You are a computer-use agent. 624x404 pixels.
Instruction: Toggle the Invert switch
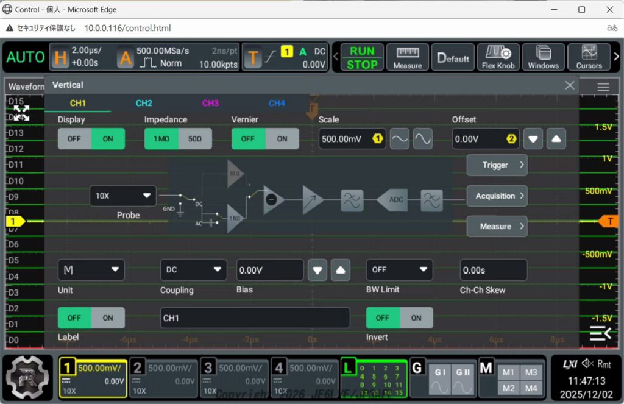(x=399, y=318)
